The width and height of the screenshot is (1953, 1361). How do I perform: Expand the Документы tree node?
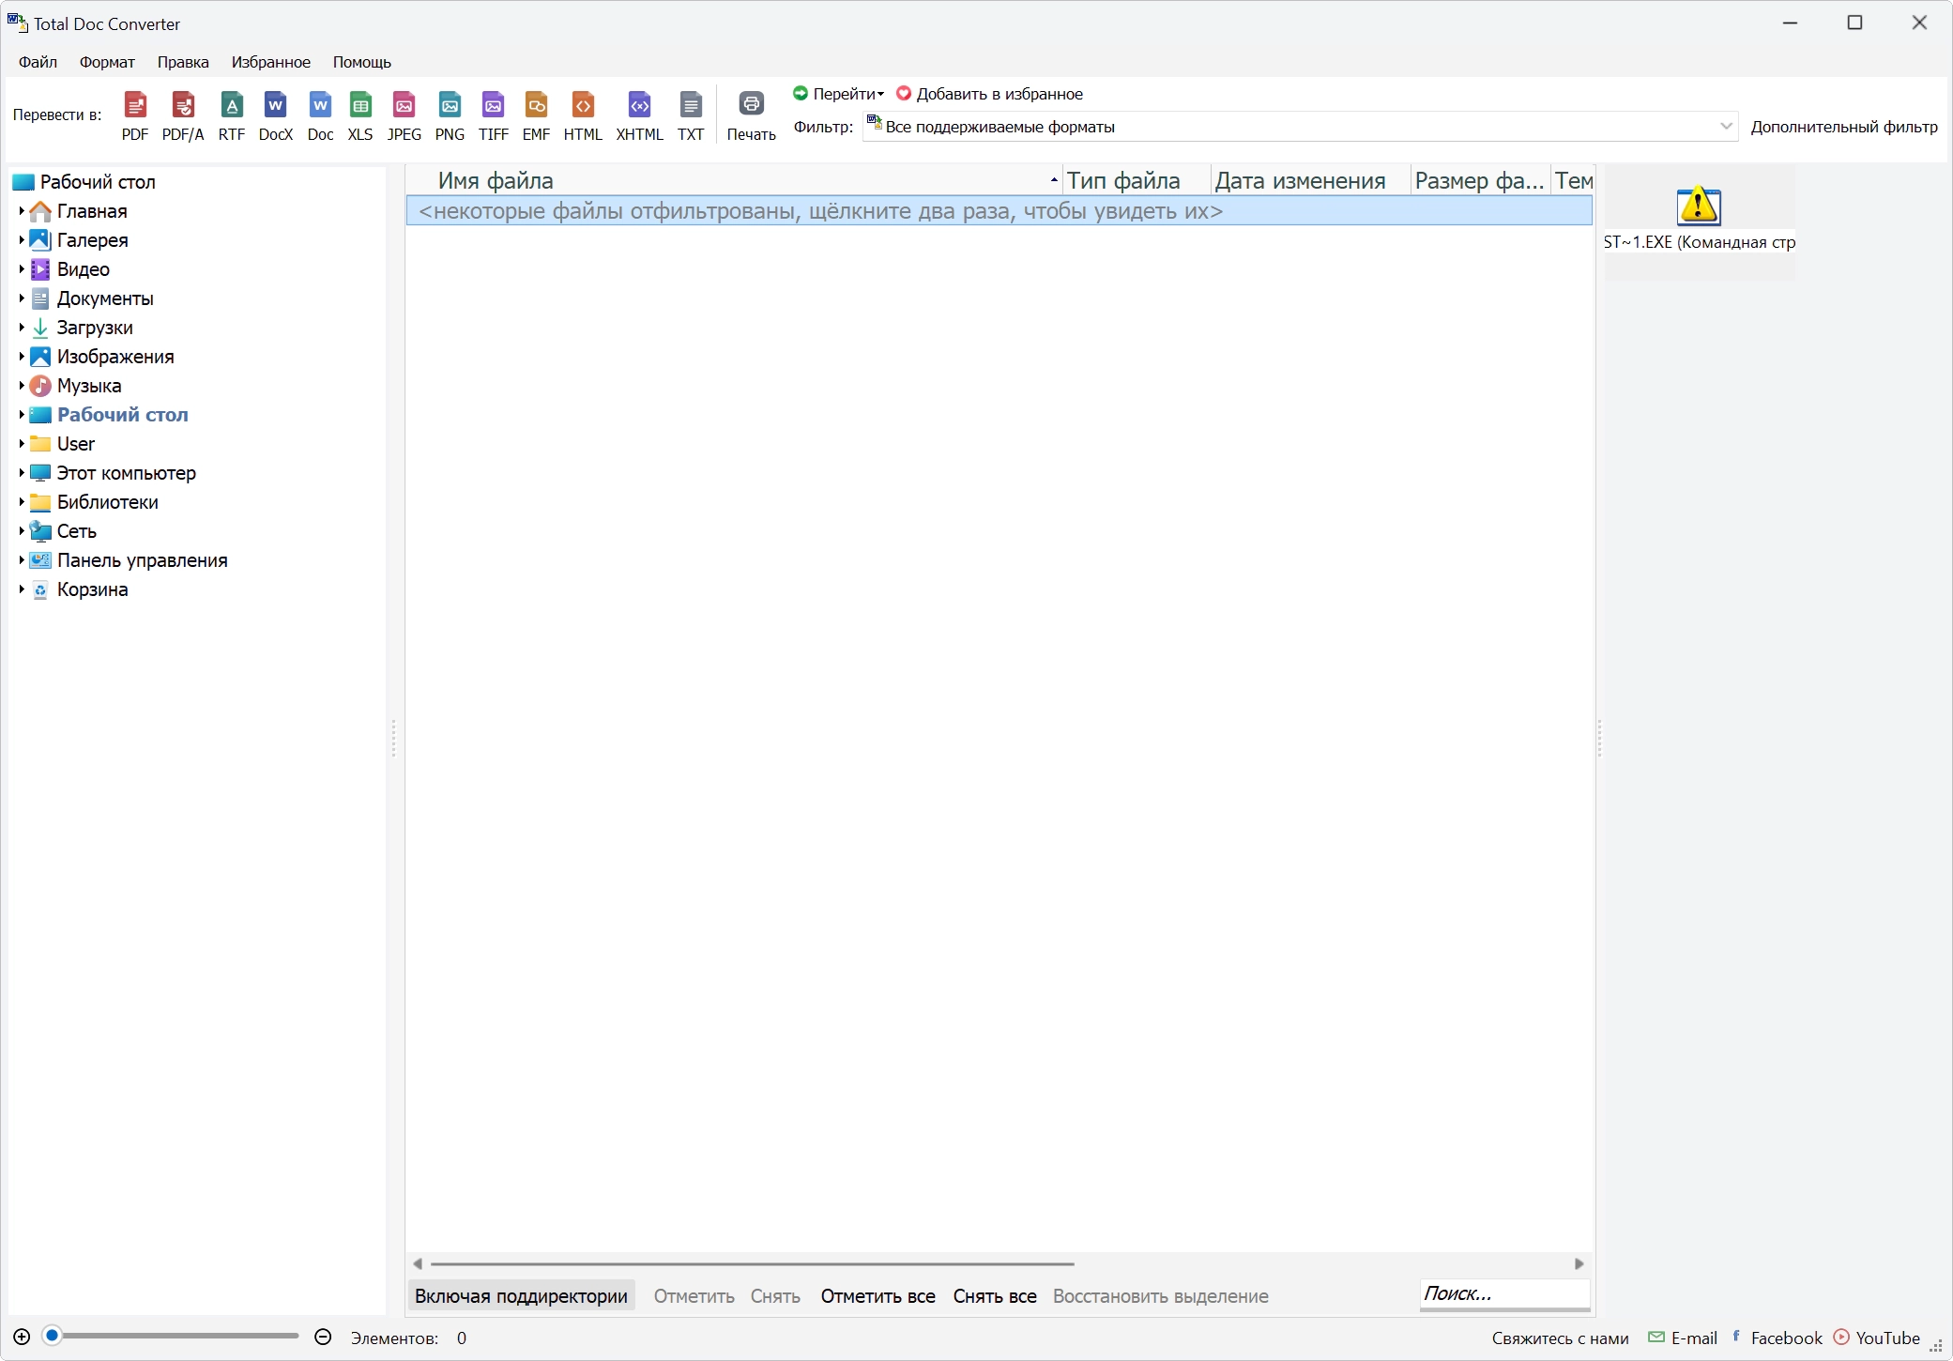[22, 298]
